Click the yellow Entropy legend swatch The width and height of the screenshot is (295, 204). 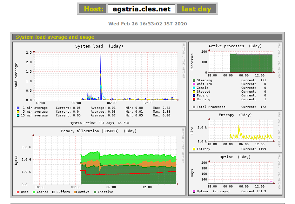[194, 149]
